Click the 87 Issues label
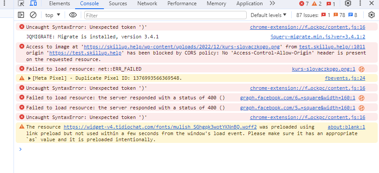 [x=307, y=15]
